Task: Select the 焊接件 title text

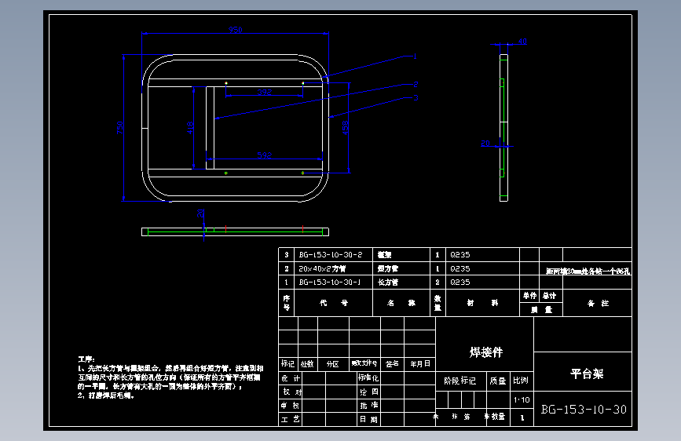Action: click(x=486, y=352)
